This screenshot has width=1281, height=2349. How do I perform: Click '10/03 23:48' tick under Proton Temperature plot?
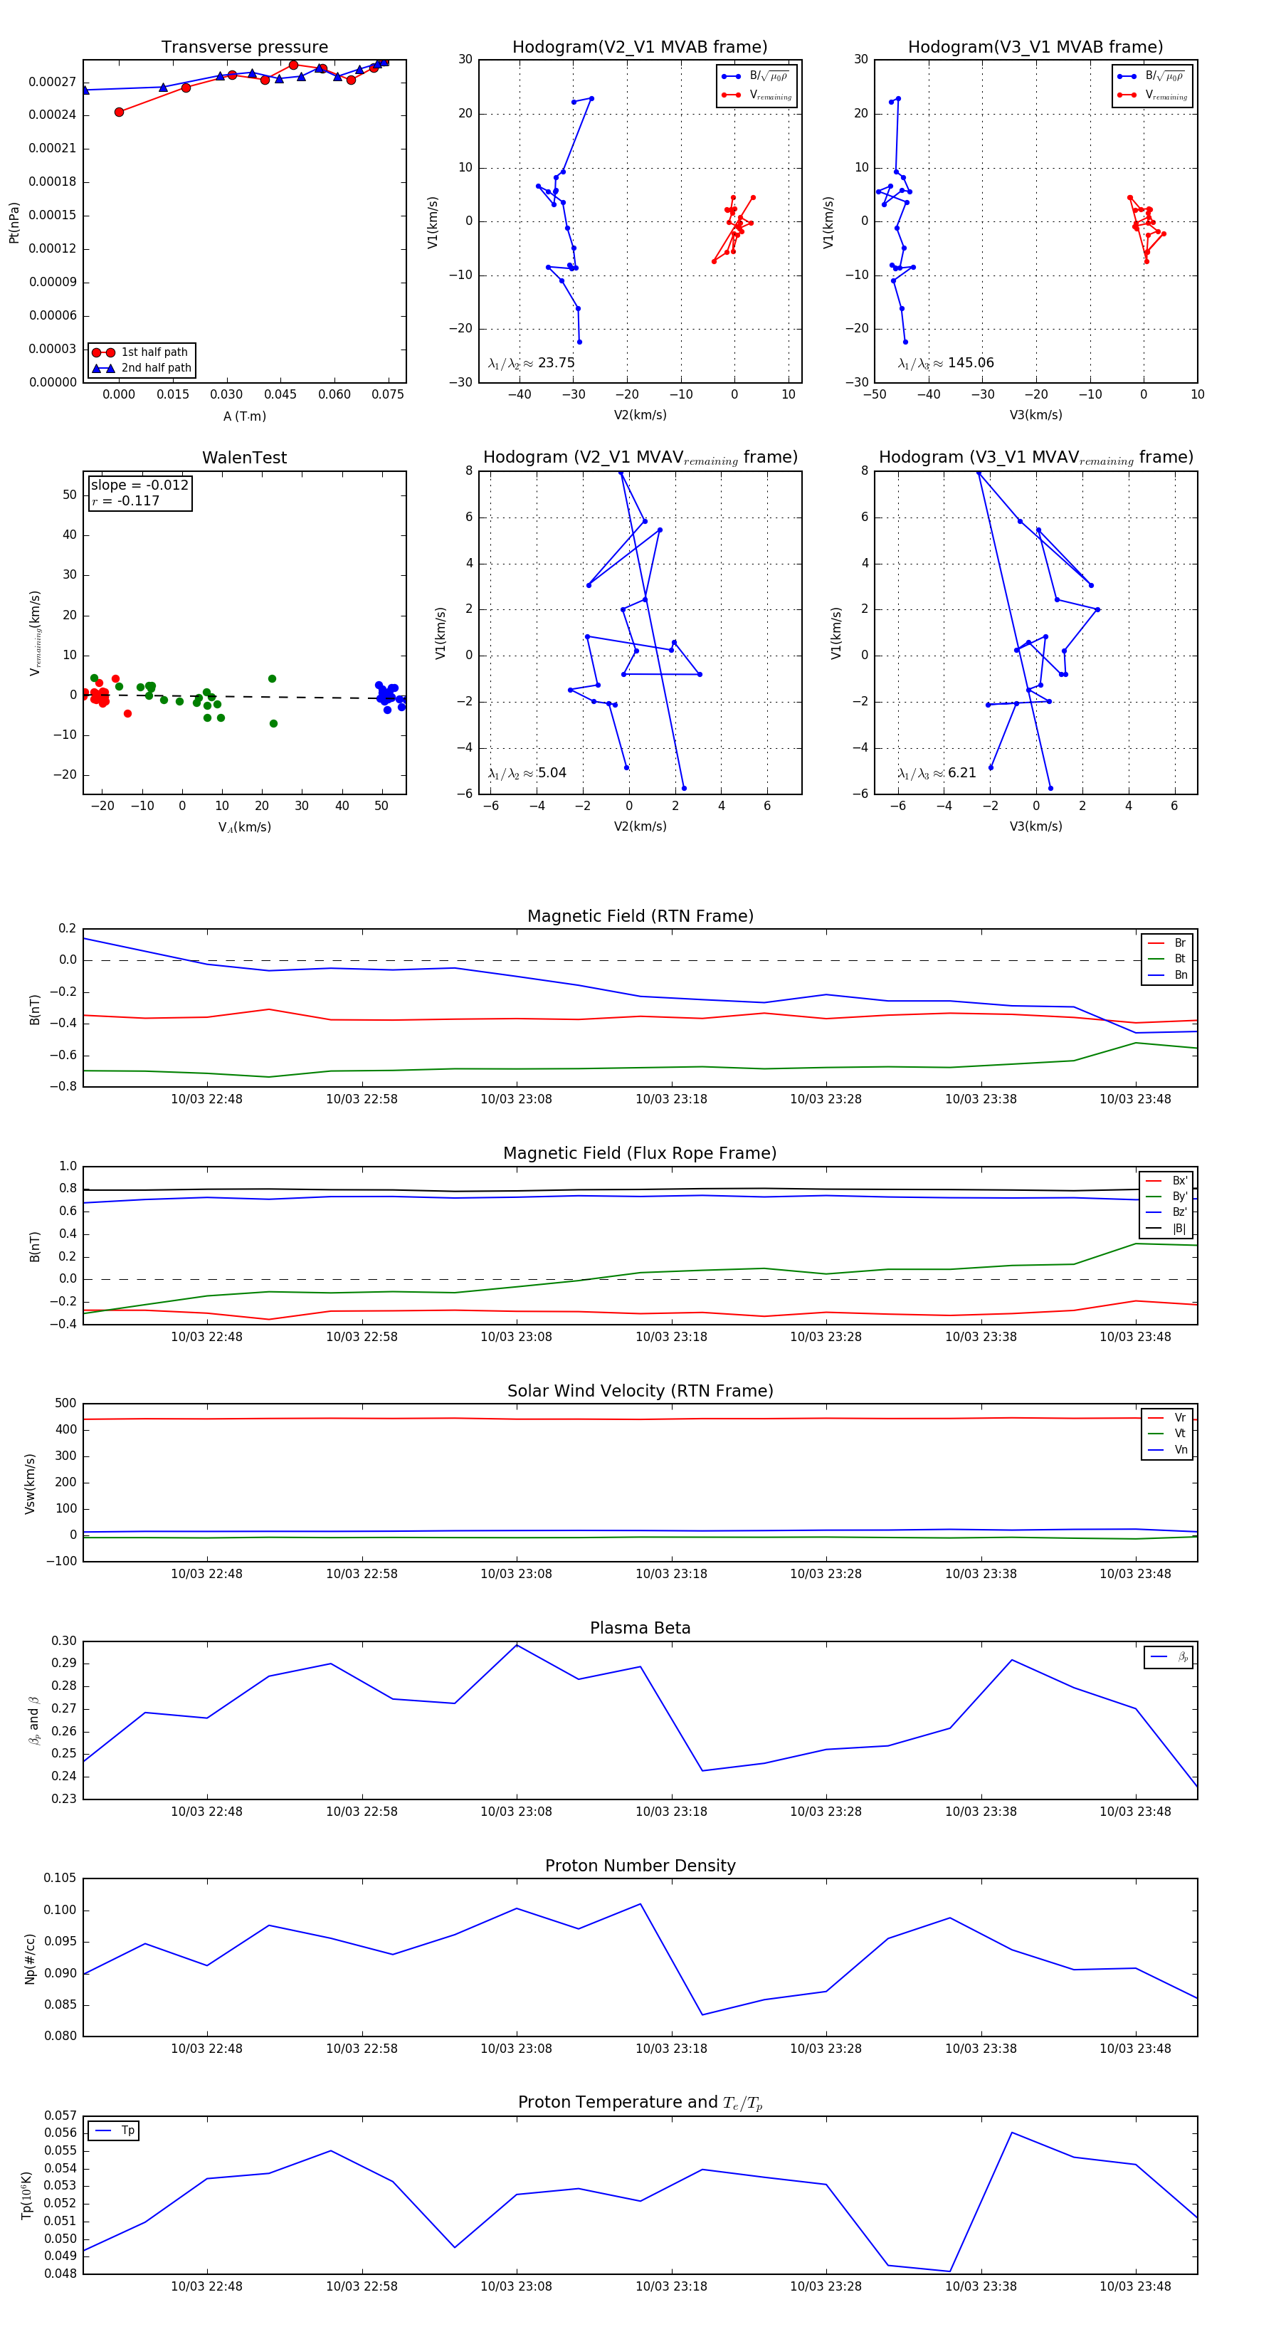point(1135,2287)
